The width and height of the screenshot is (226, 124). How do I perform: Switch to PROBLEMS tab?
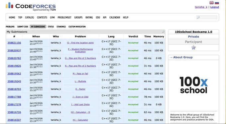pyautogui.click(x=10, y=27)
